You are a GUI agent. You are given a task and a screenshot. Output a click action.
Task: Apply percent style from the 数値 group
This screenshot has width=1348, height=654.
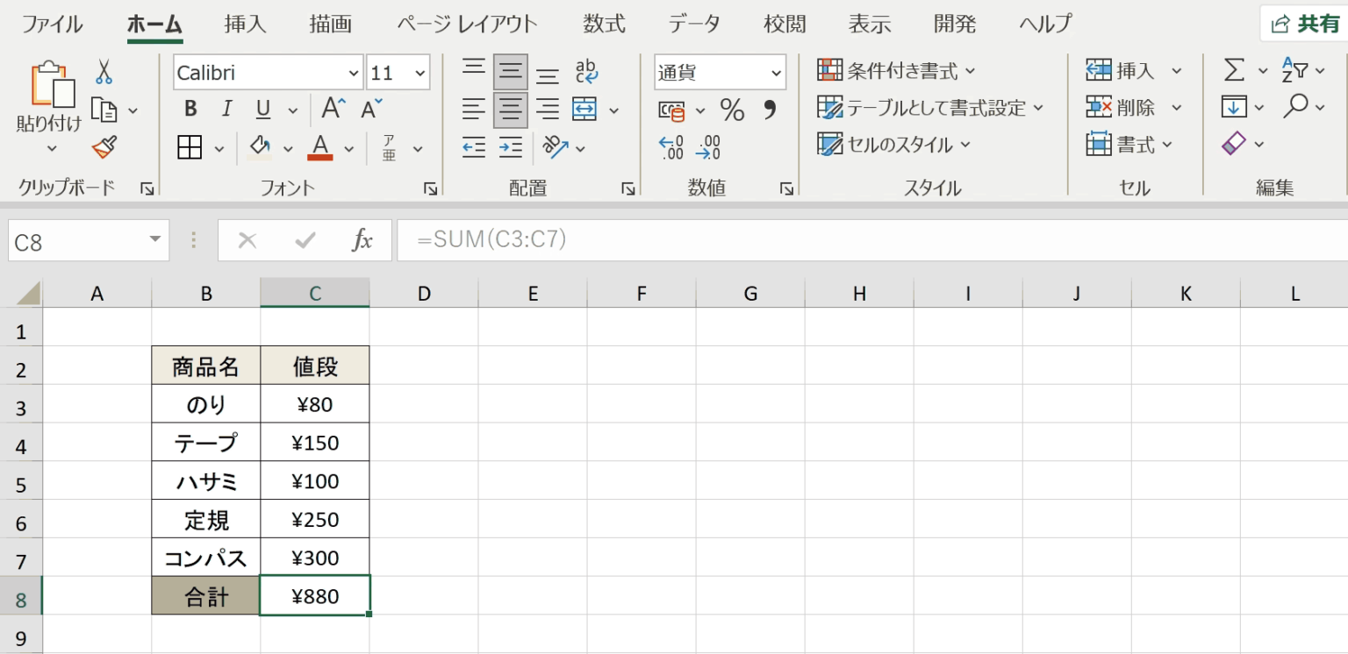pos(732,108)
